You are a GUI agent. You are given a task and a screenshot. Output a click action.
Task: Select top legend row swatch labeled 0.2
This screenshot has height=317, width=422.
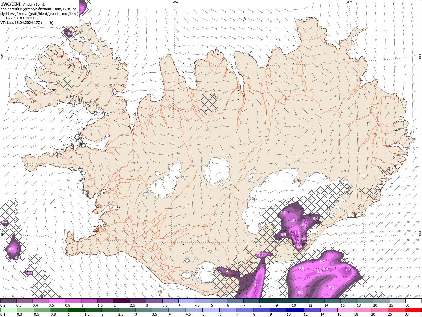(x=8, y=301)
